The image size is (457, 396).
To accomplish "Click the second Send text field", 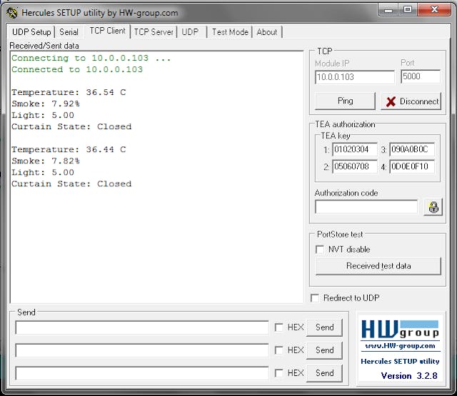I will point(142,350).
